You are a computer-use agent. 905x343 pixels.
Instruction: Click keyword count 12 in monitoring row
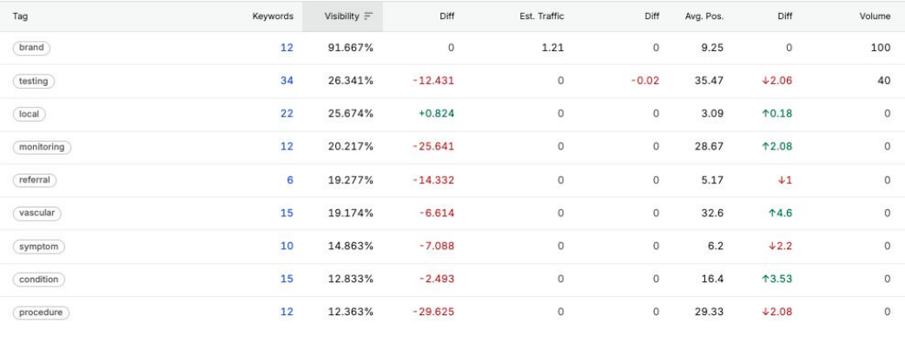(287, 147)
